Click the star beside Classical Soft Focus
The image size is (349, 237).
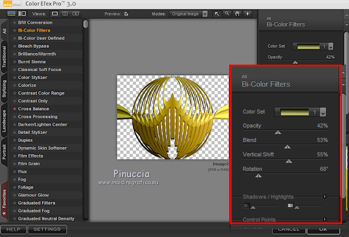[x=14, y=70]
